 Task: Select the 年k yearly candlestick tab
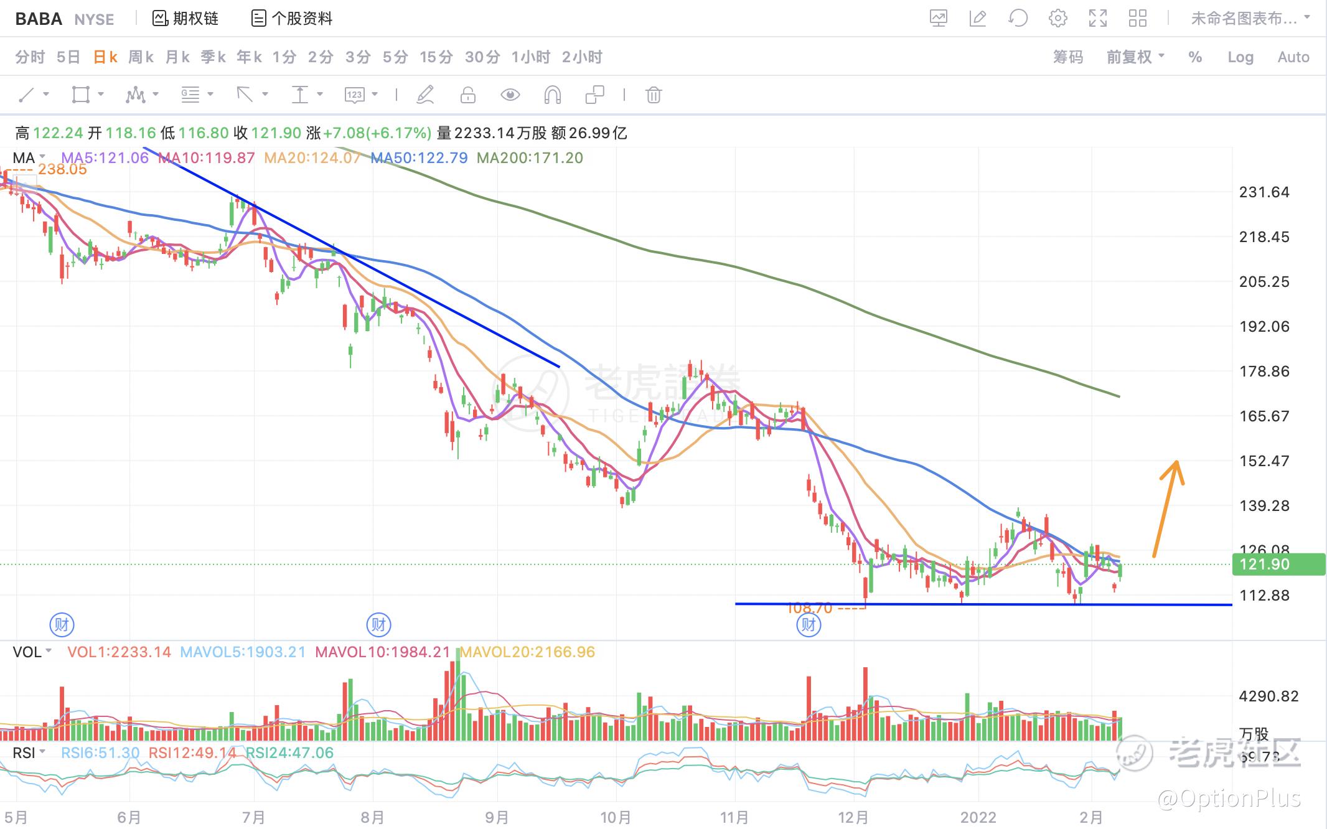(x=249, y=57)
